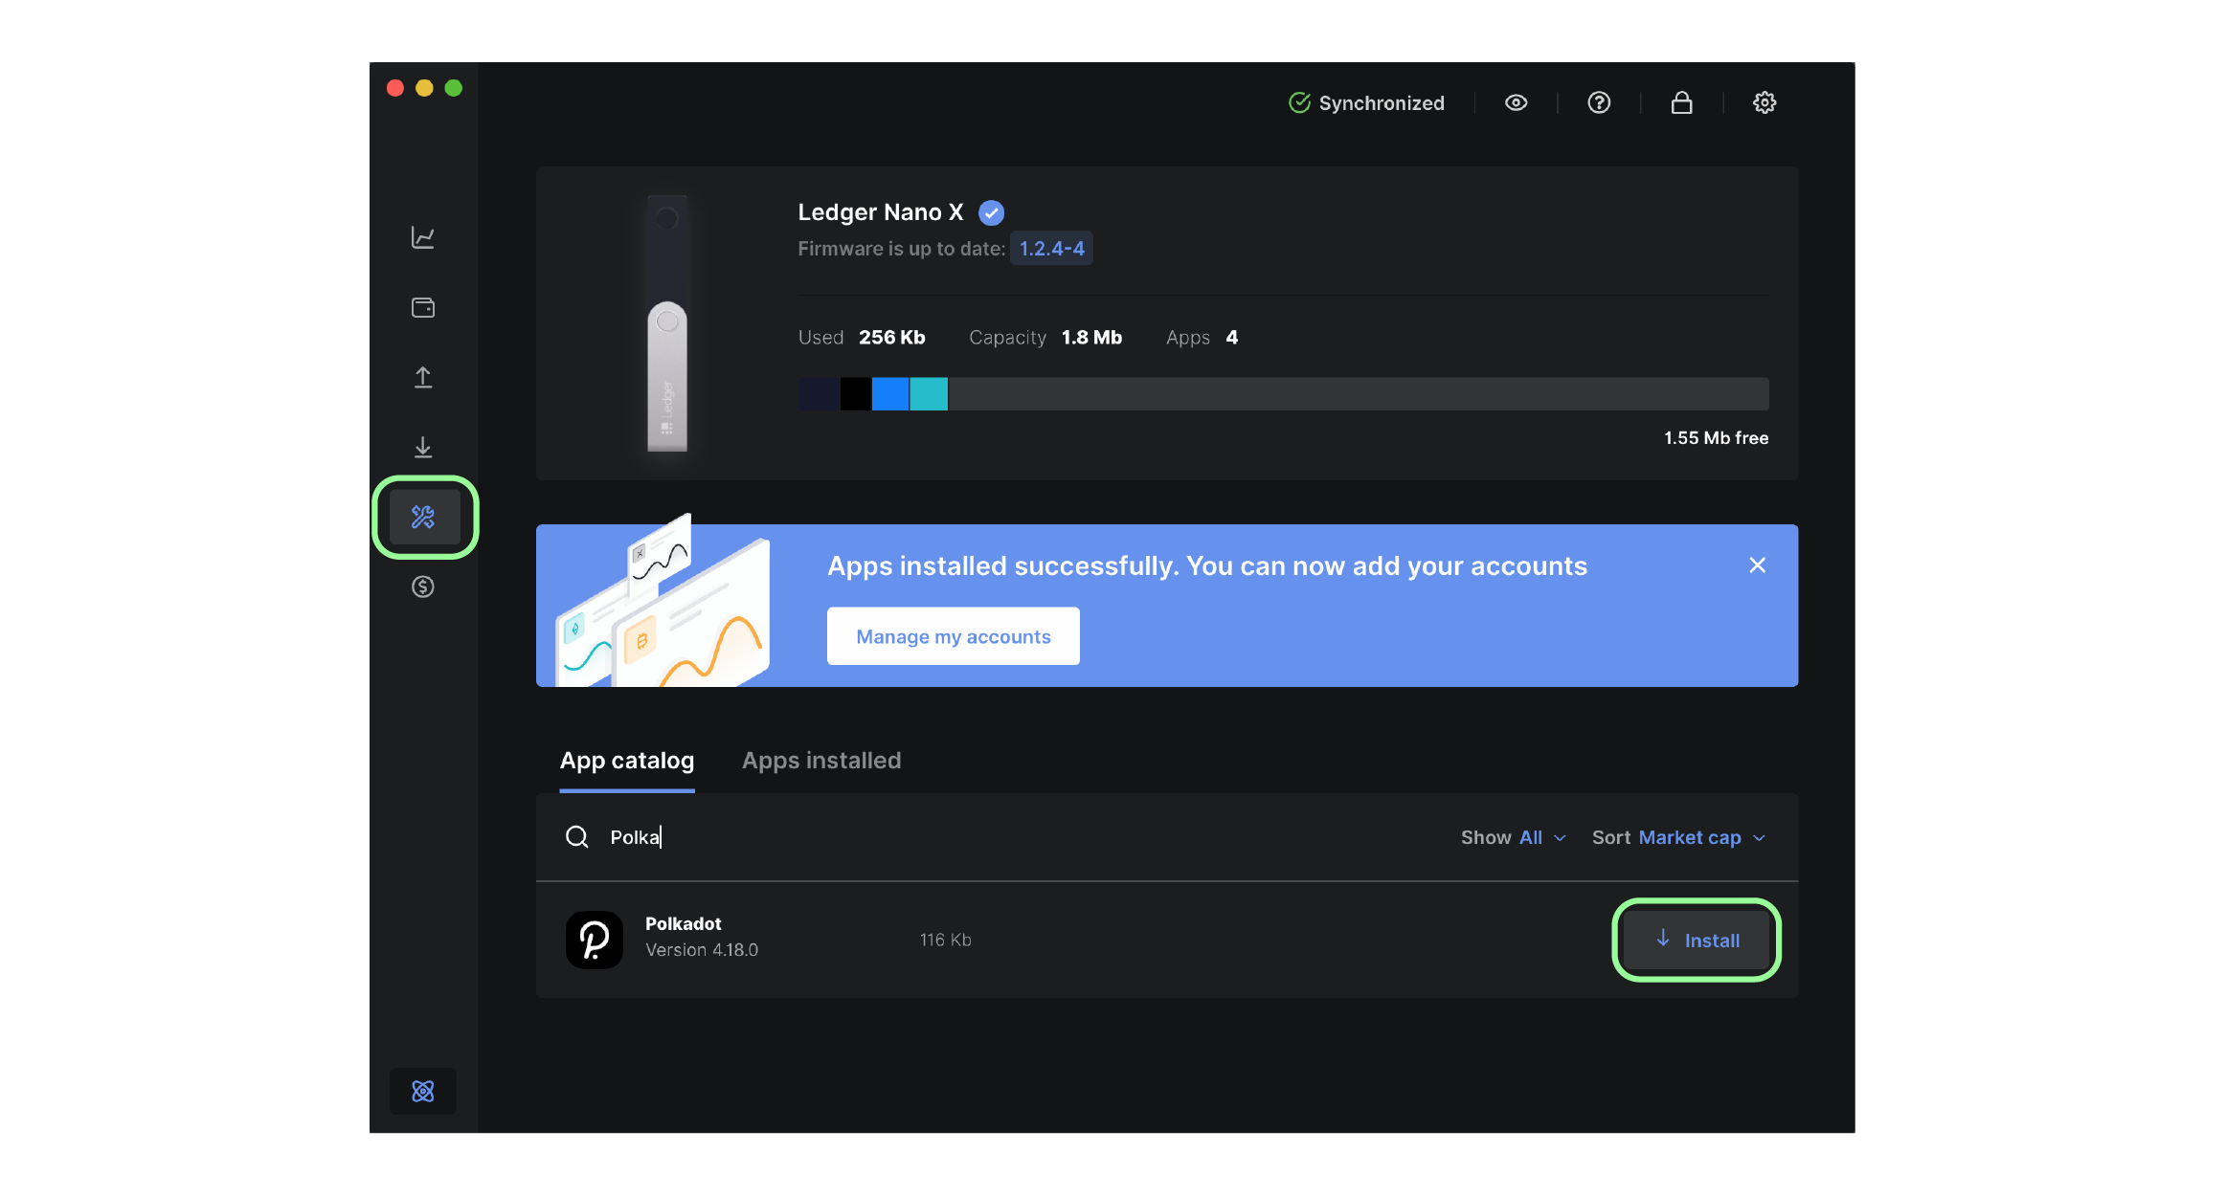Viewport: 2225px width, 1196px height.
Task: Focus the app search field containing Polka
Action: [996, 837]
